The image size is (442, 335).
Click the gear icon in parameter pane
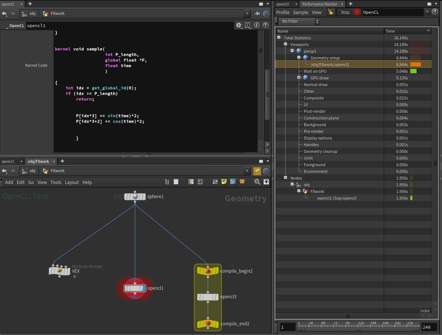pos(238,25)
